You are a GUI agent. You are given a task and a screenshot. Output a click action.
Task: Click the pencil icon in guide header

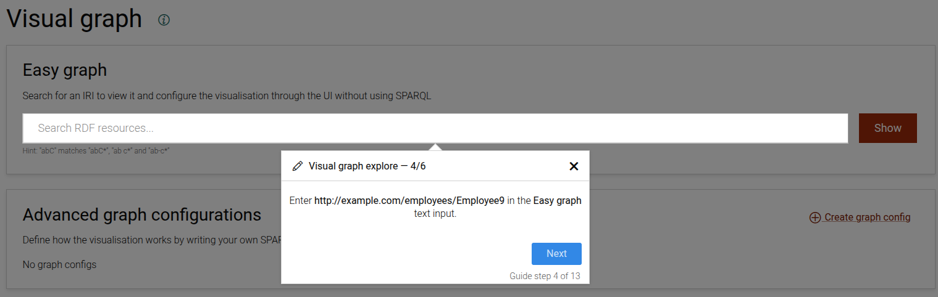(298, 166)
